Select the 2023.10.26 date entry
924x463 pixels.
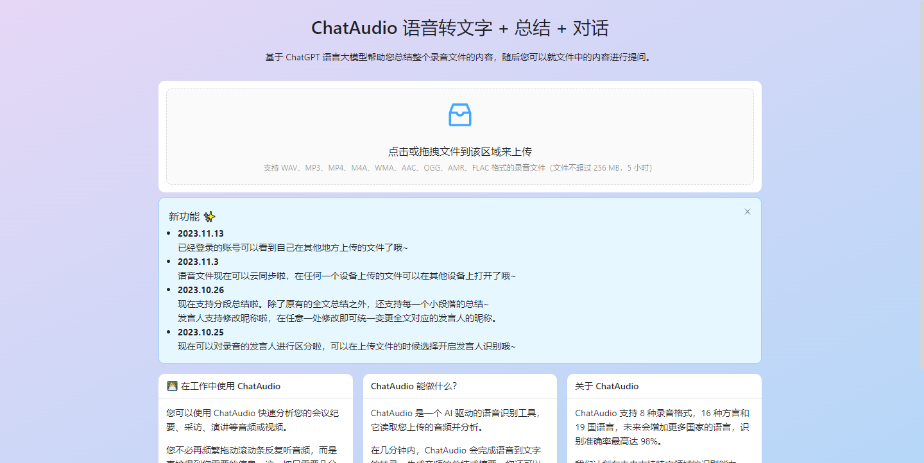(x=201, y=290)
